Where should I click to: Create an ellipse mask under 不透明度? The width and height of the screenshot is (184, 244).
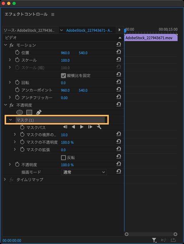20,112
